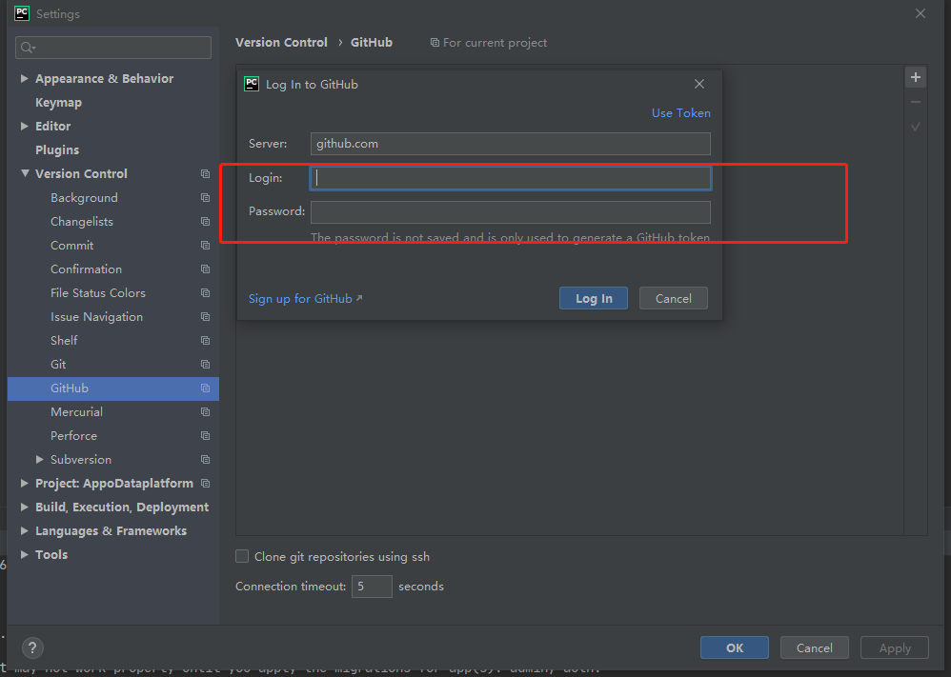Select Shelf settings page
Screen dimensions: 951x677
click(x=64, y=341)
